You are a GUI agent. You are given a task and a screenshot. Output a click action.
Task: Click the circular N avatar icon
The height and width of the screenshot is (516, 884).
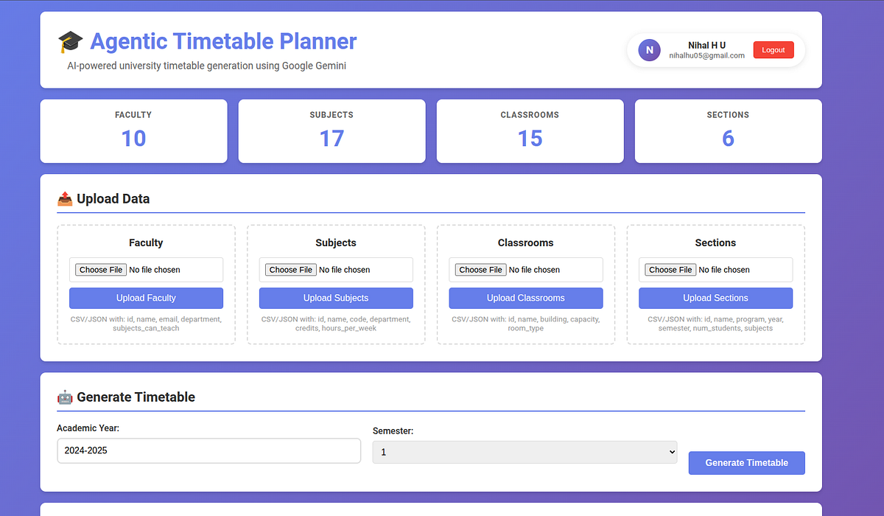point(649,49)
